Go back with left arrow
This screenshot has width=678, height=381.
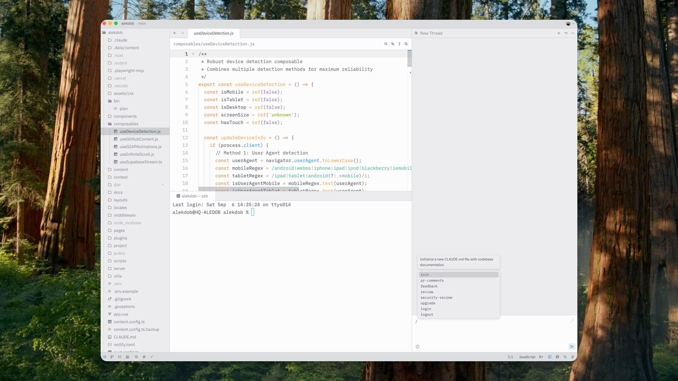tap(175, 33)
